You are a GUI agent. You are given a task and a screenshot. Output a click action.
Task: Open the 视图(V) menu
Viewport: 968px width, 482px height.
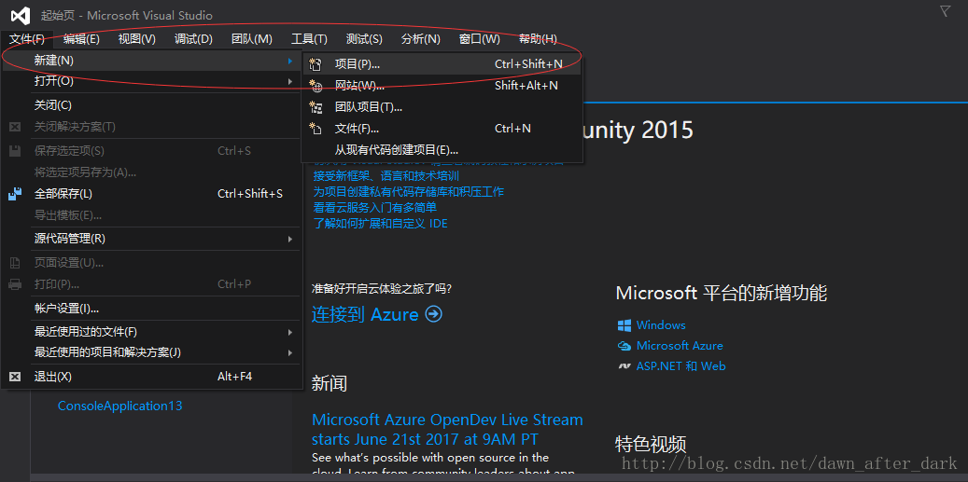pyautogui.click(x=137, y=39)
